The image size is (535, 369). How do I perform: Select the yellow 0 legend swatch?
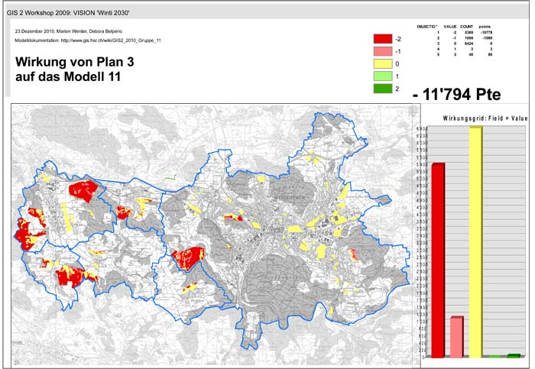click(381, 64)
